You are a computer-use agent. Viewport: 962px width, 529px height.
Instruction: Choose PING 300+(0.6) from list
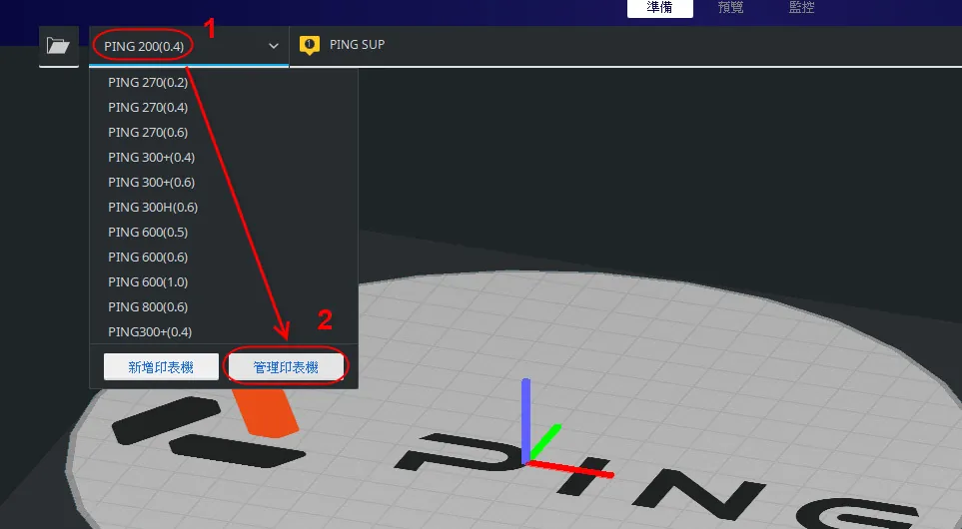224,182
